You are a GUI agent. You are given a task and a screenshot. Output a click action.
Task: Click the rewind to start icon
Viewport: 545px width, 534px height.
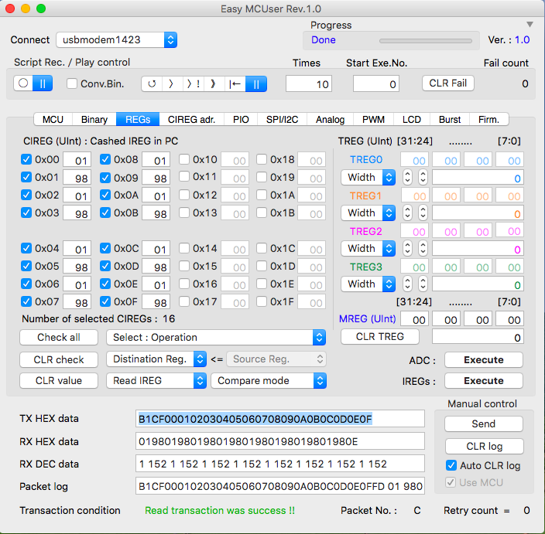235,83
